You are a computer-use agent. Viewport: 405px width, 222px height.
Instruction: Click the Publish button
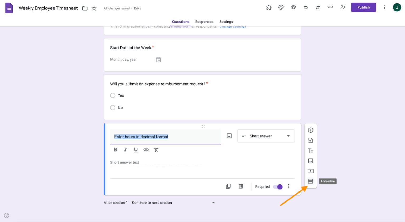pos(363,7)
